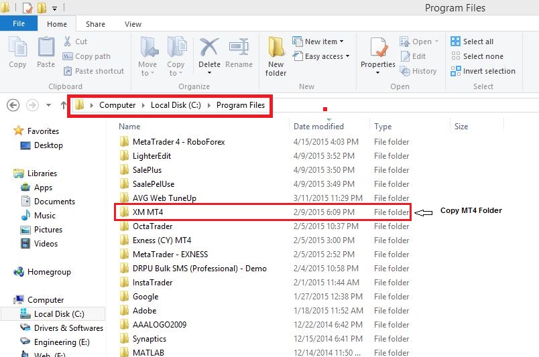This screenshot has width=539, height=357.
Task: Click the Back navigation arrow
Action: [13, 105]
